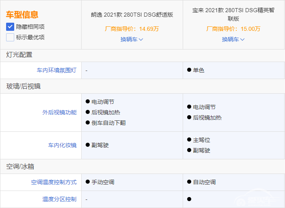
Task: Click the 玻璃/后视镜 section header
Action: click(24, 86)
